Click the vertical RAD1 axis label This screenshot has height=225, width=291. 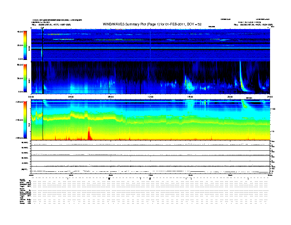[x=29, y=81]
